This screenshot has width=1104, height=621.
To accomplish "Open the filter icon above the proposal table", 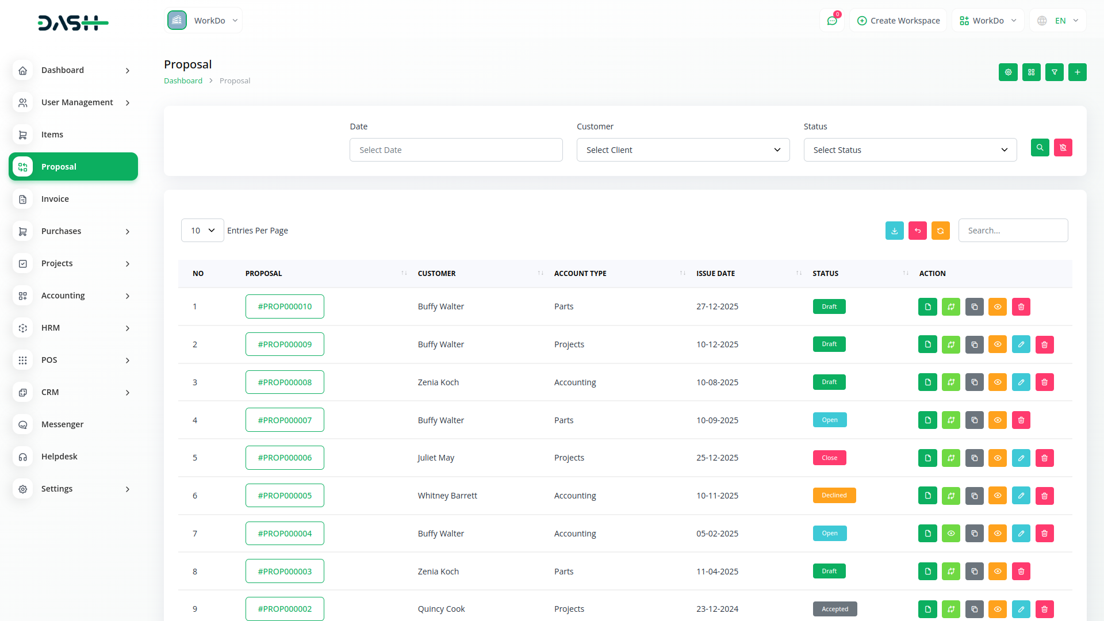I will click(x=1055, y=72).
